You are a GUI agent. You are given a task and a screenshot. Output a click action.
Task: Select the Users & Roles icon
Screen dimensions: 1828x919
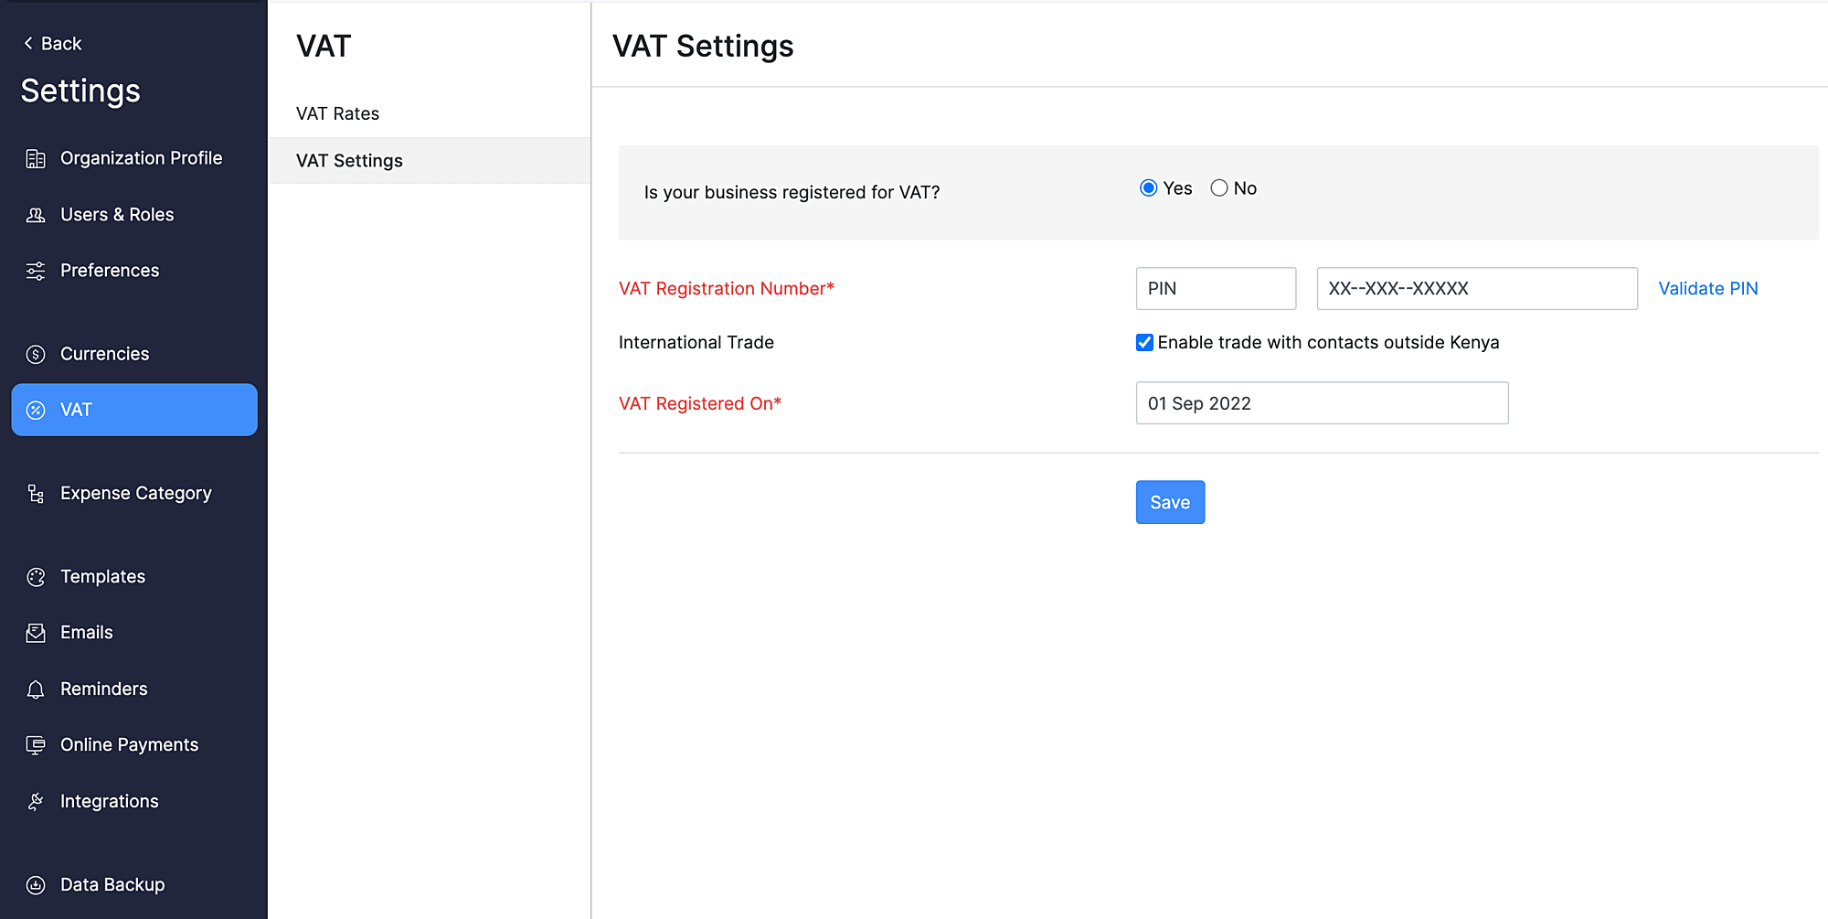[36, 214]
